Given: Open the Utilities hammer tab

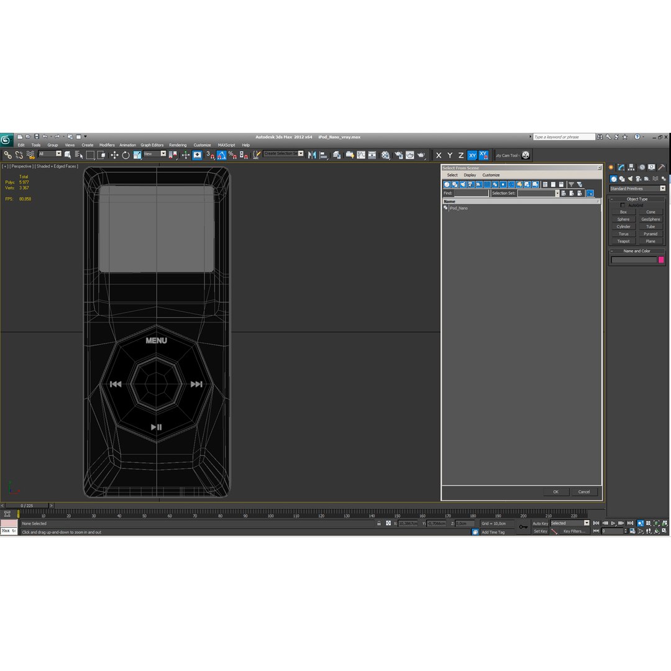Looking at the screenshot, I should [x=662, y=167].
